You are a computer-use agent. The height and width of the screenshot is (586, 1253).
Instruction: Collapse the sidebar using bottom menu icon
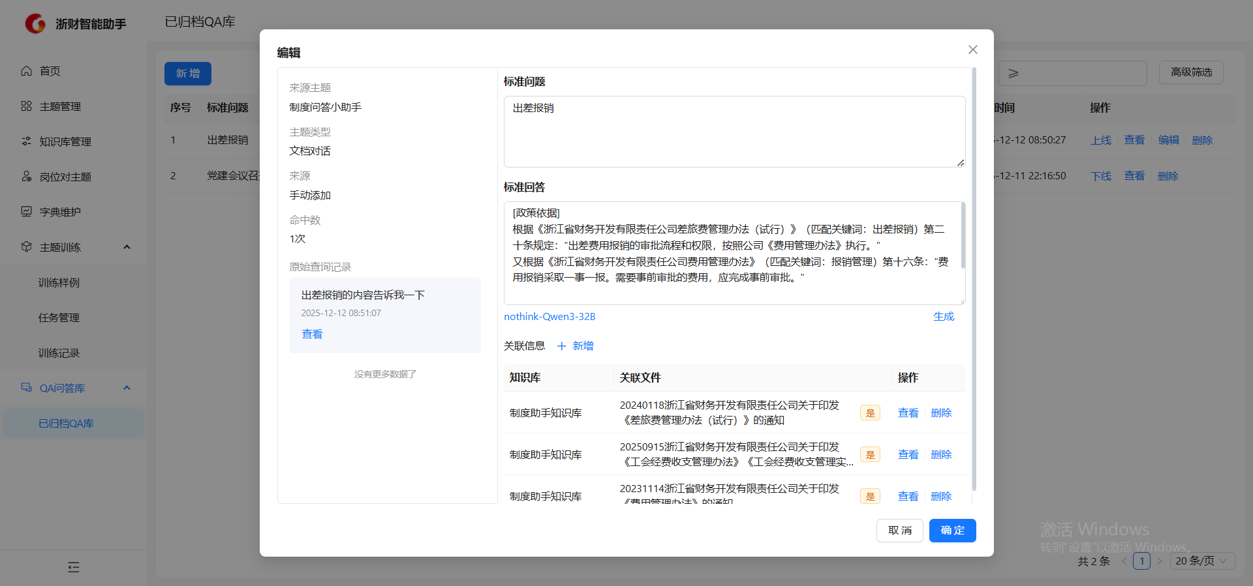[74, 567]
